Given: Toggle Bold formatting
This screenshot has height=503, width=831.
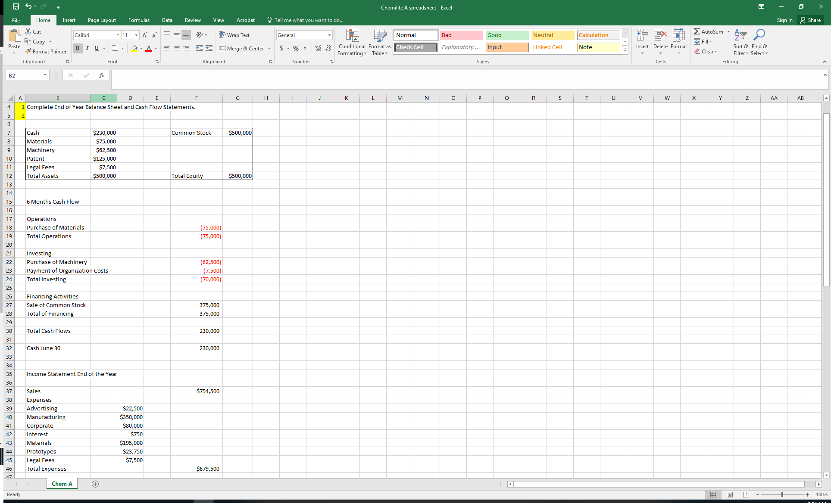Looking at the screenshot, I should [x=78, y=48].
